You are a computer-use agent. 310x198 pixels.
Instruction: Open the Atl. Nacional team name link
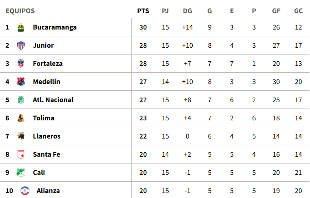pyautogui.click(x=53, y=100)
